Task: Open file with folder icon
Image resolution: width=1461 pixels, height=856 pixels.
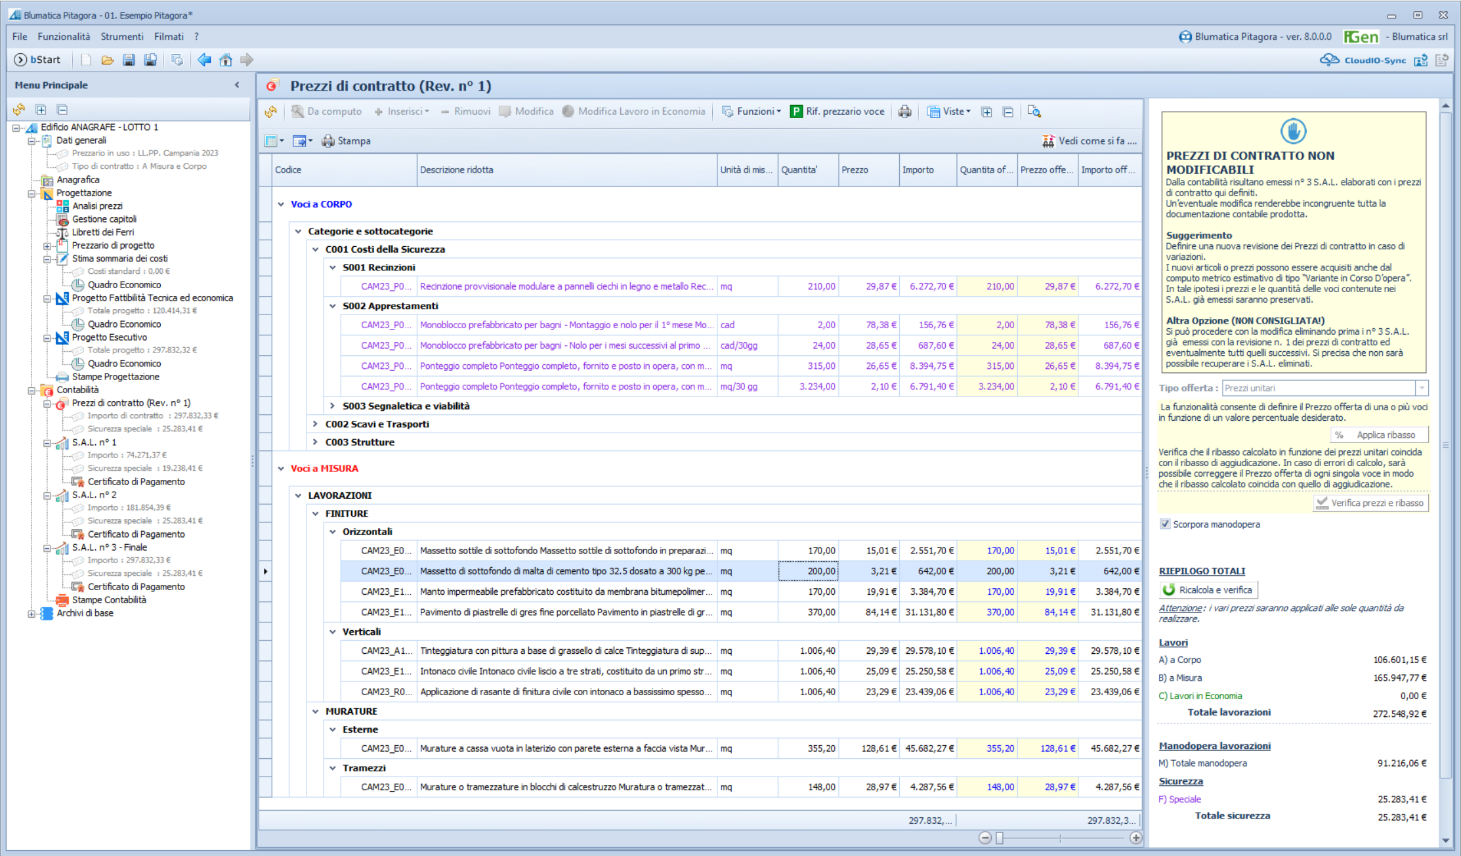Action: 108,60
